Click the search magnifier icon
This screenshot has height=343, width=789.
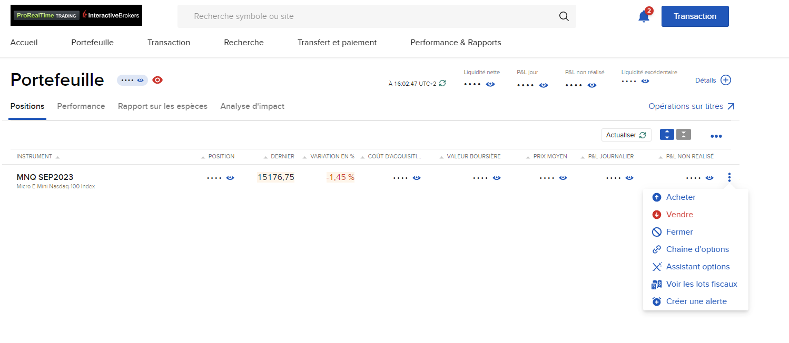[564, 16]
